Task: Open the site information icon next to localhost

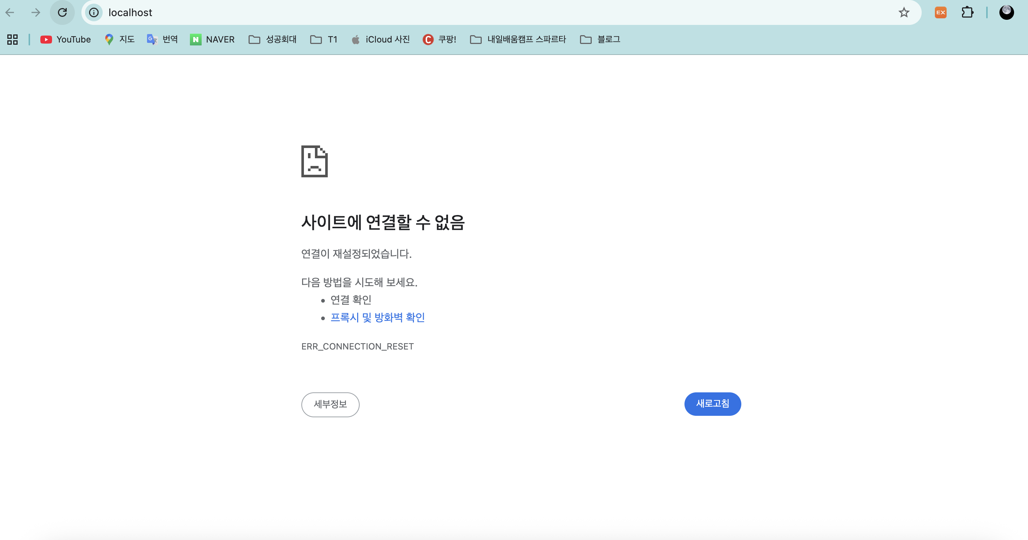Action: point(94,12)
